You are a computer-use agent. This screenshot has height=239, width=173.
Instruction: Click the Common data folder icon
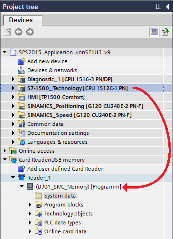pyautogui.click(x=21, y=124)
